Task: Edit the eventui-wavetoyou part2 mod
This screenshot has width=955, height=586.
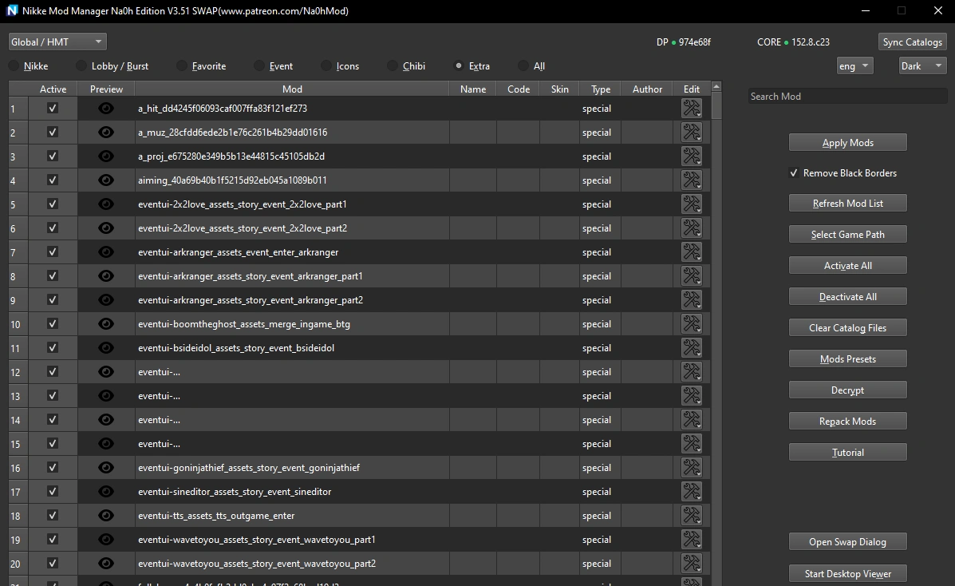Action: click(x=691, y=564)
